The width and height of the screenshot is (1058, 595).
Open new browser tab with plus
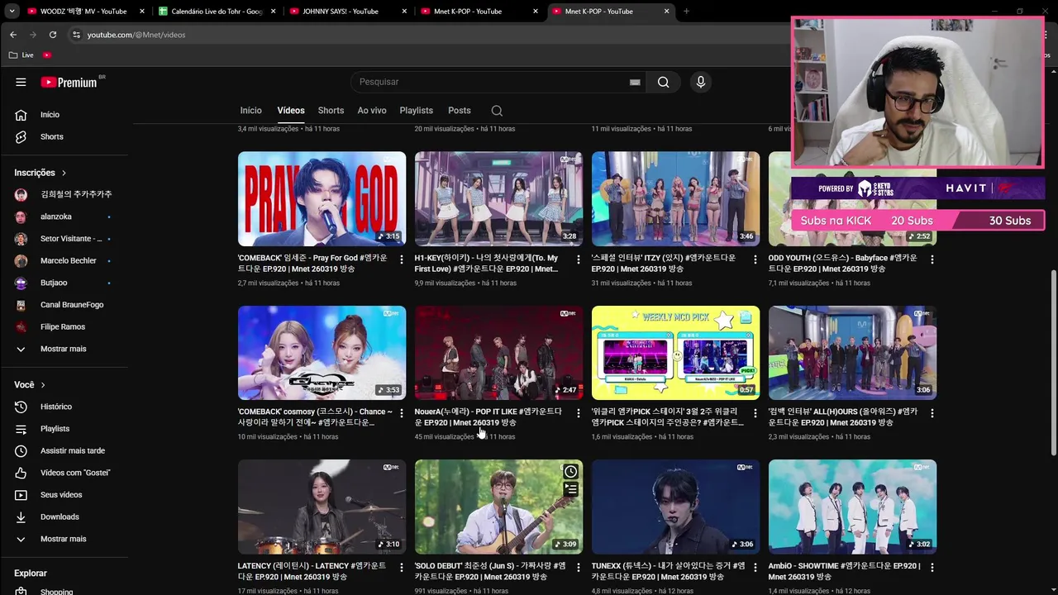pos(686,12)
